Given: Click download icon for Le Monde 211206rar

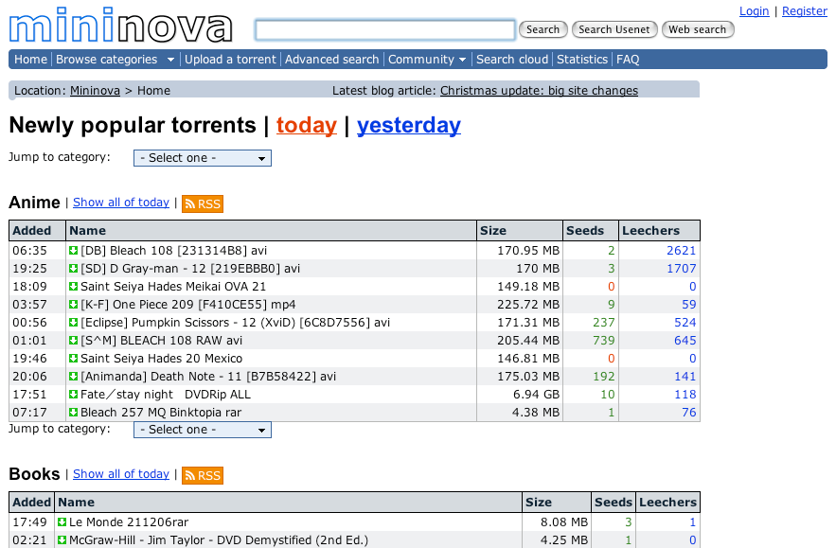Looking at the screenshot, I should (x=62, y=522).
